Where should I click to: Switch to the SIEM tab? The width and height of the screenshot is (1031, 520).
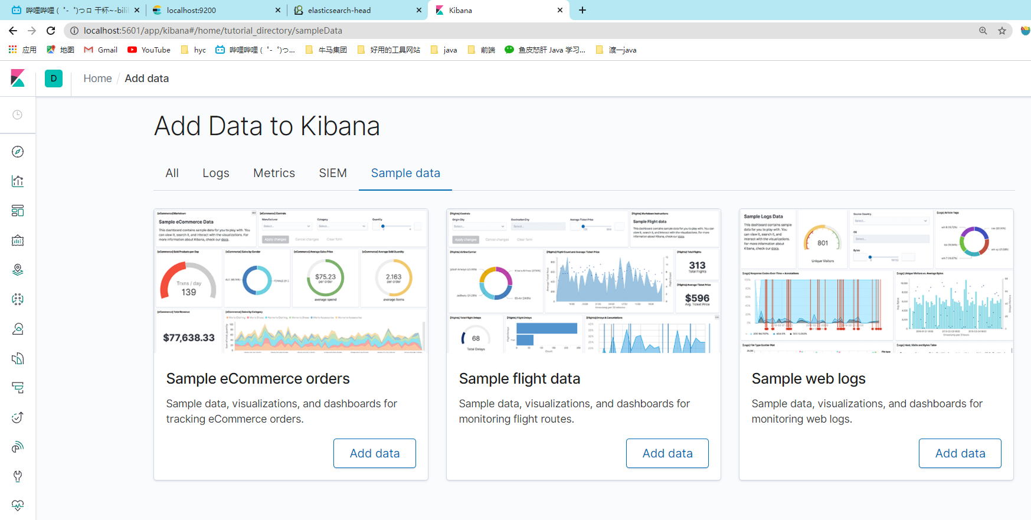[333, 173]
